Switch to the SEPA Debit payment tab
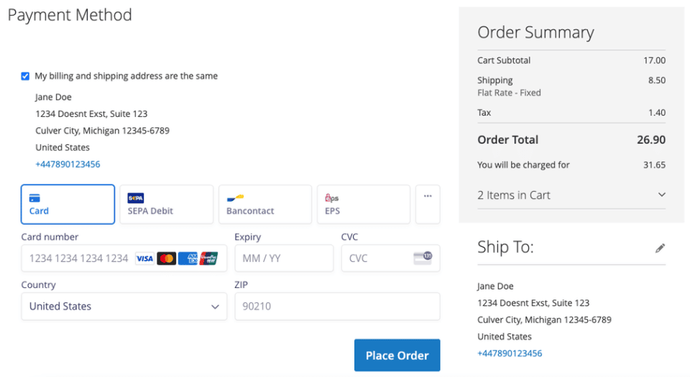This screenshot has width=690, height=377. point(166,204)
